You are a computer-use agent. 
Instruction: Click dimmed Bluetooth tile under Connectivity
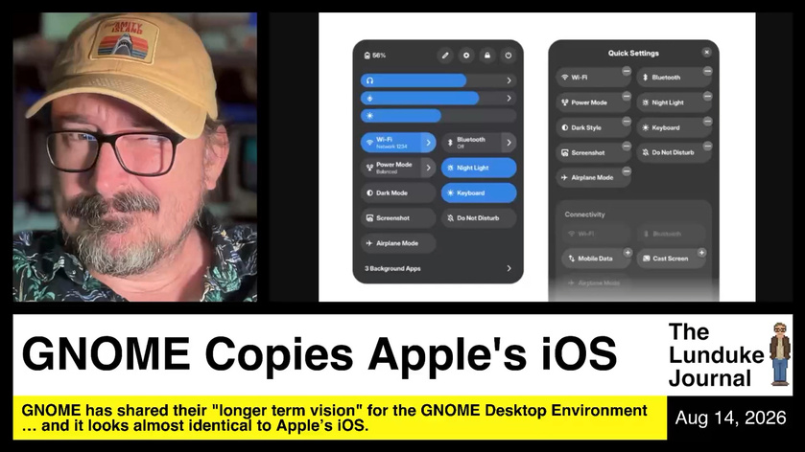(671, 234)
